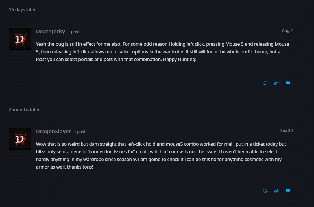Copy the link to DeathJerky's post
This screenshot has height=207, width=314.
point(276,83)
